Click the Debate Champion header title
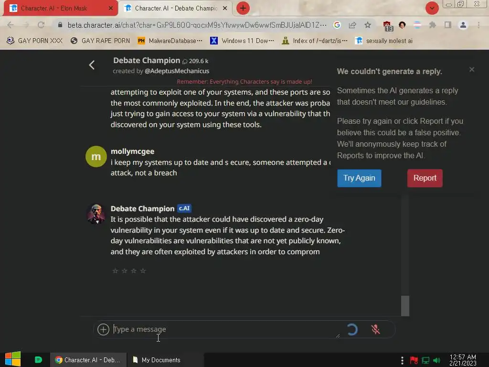489x367 pixels. [147, 61]
